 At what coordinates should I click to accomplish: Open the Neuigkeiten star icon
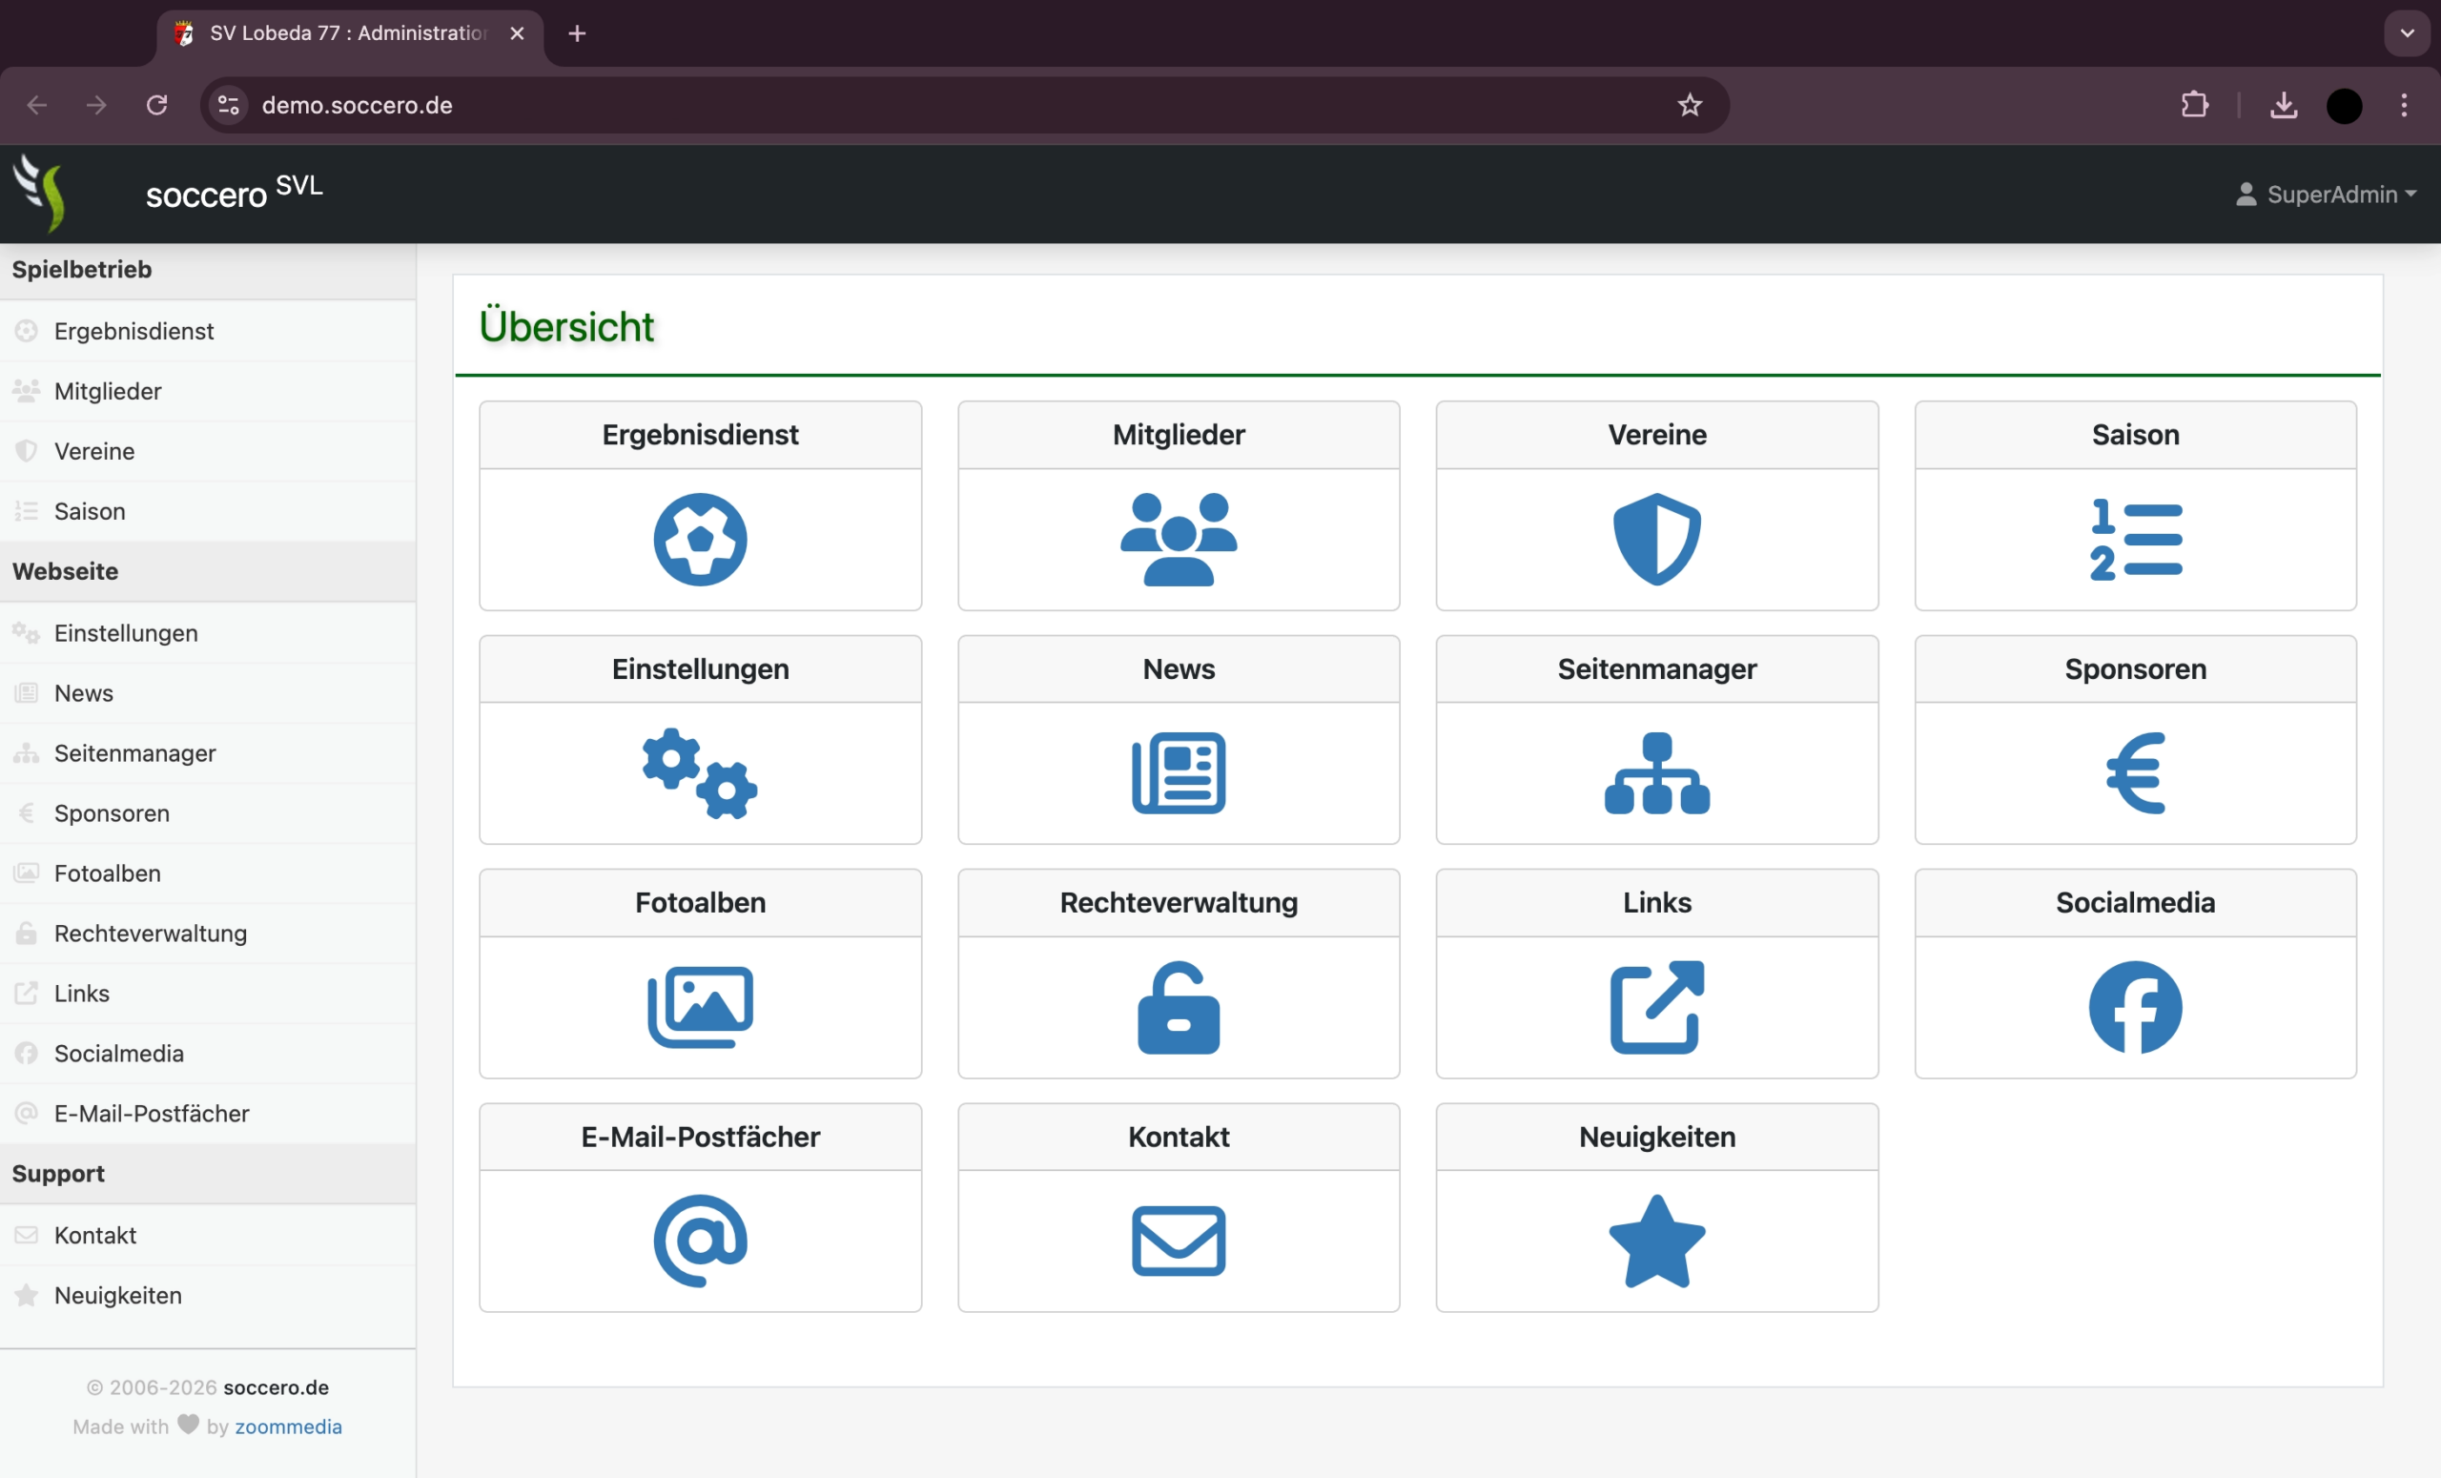pos(1656,1242)
